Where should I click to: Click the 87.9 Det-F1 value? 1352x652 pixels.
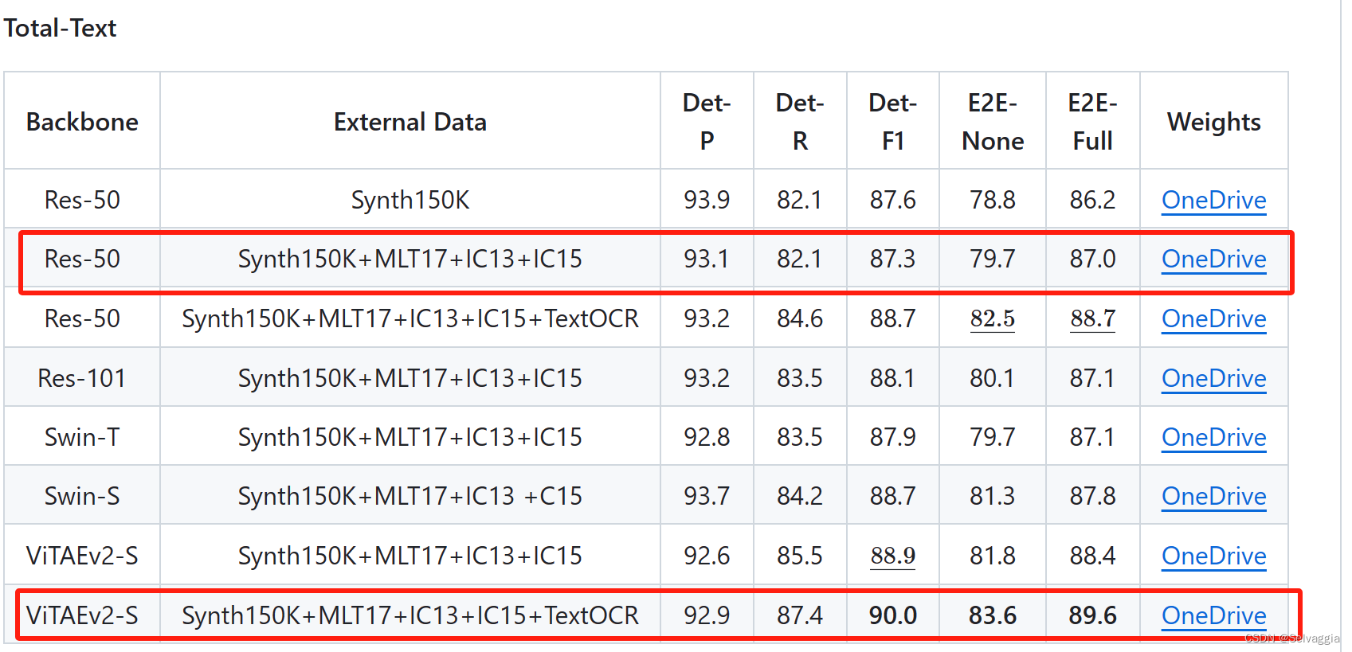click(x=893, y=437)
